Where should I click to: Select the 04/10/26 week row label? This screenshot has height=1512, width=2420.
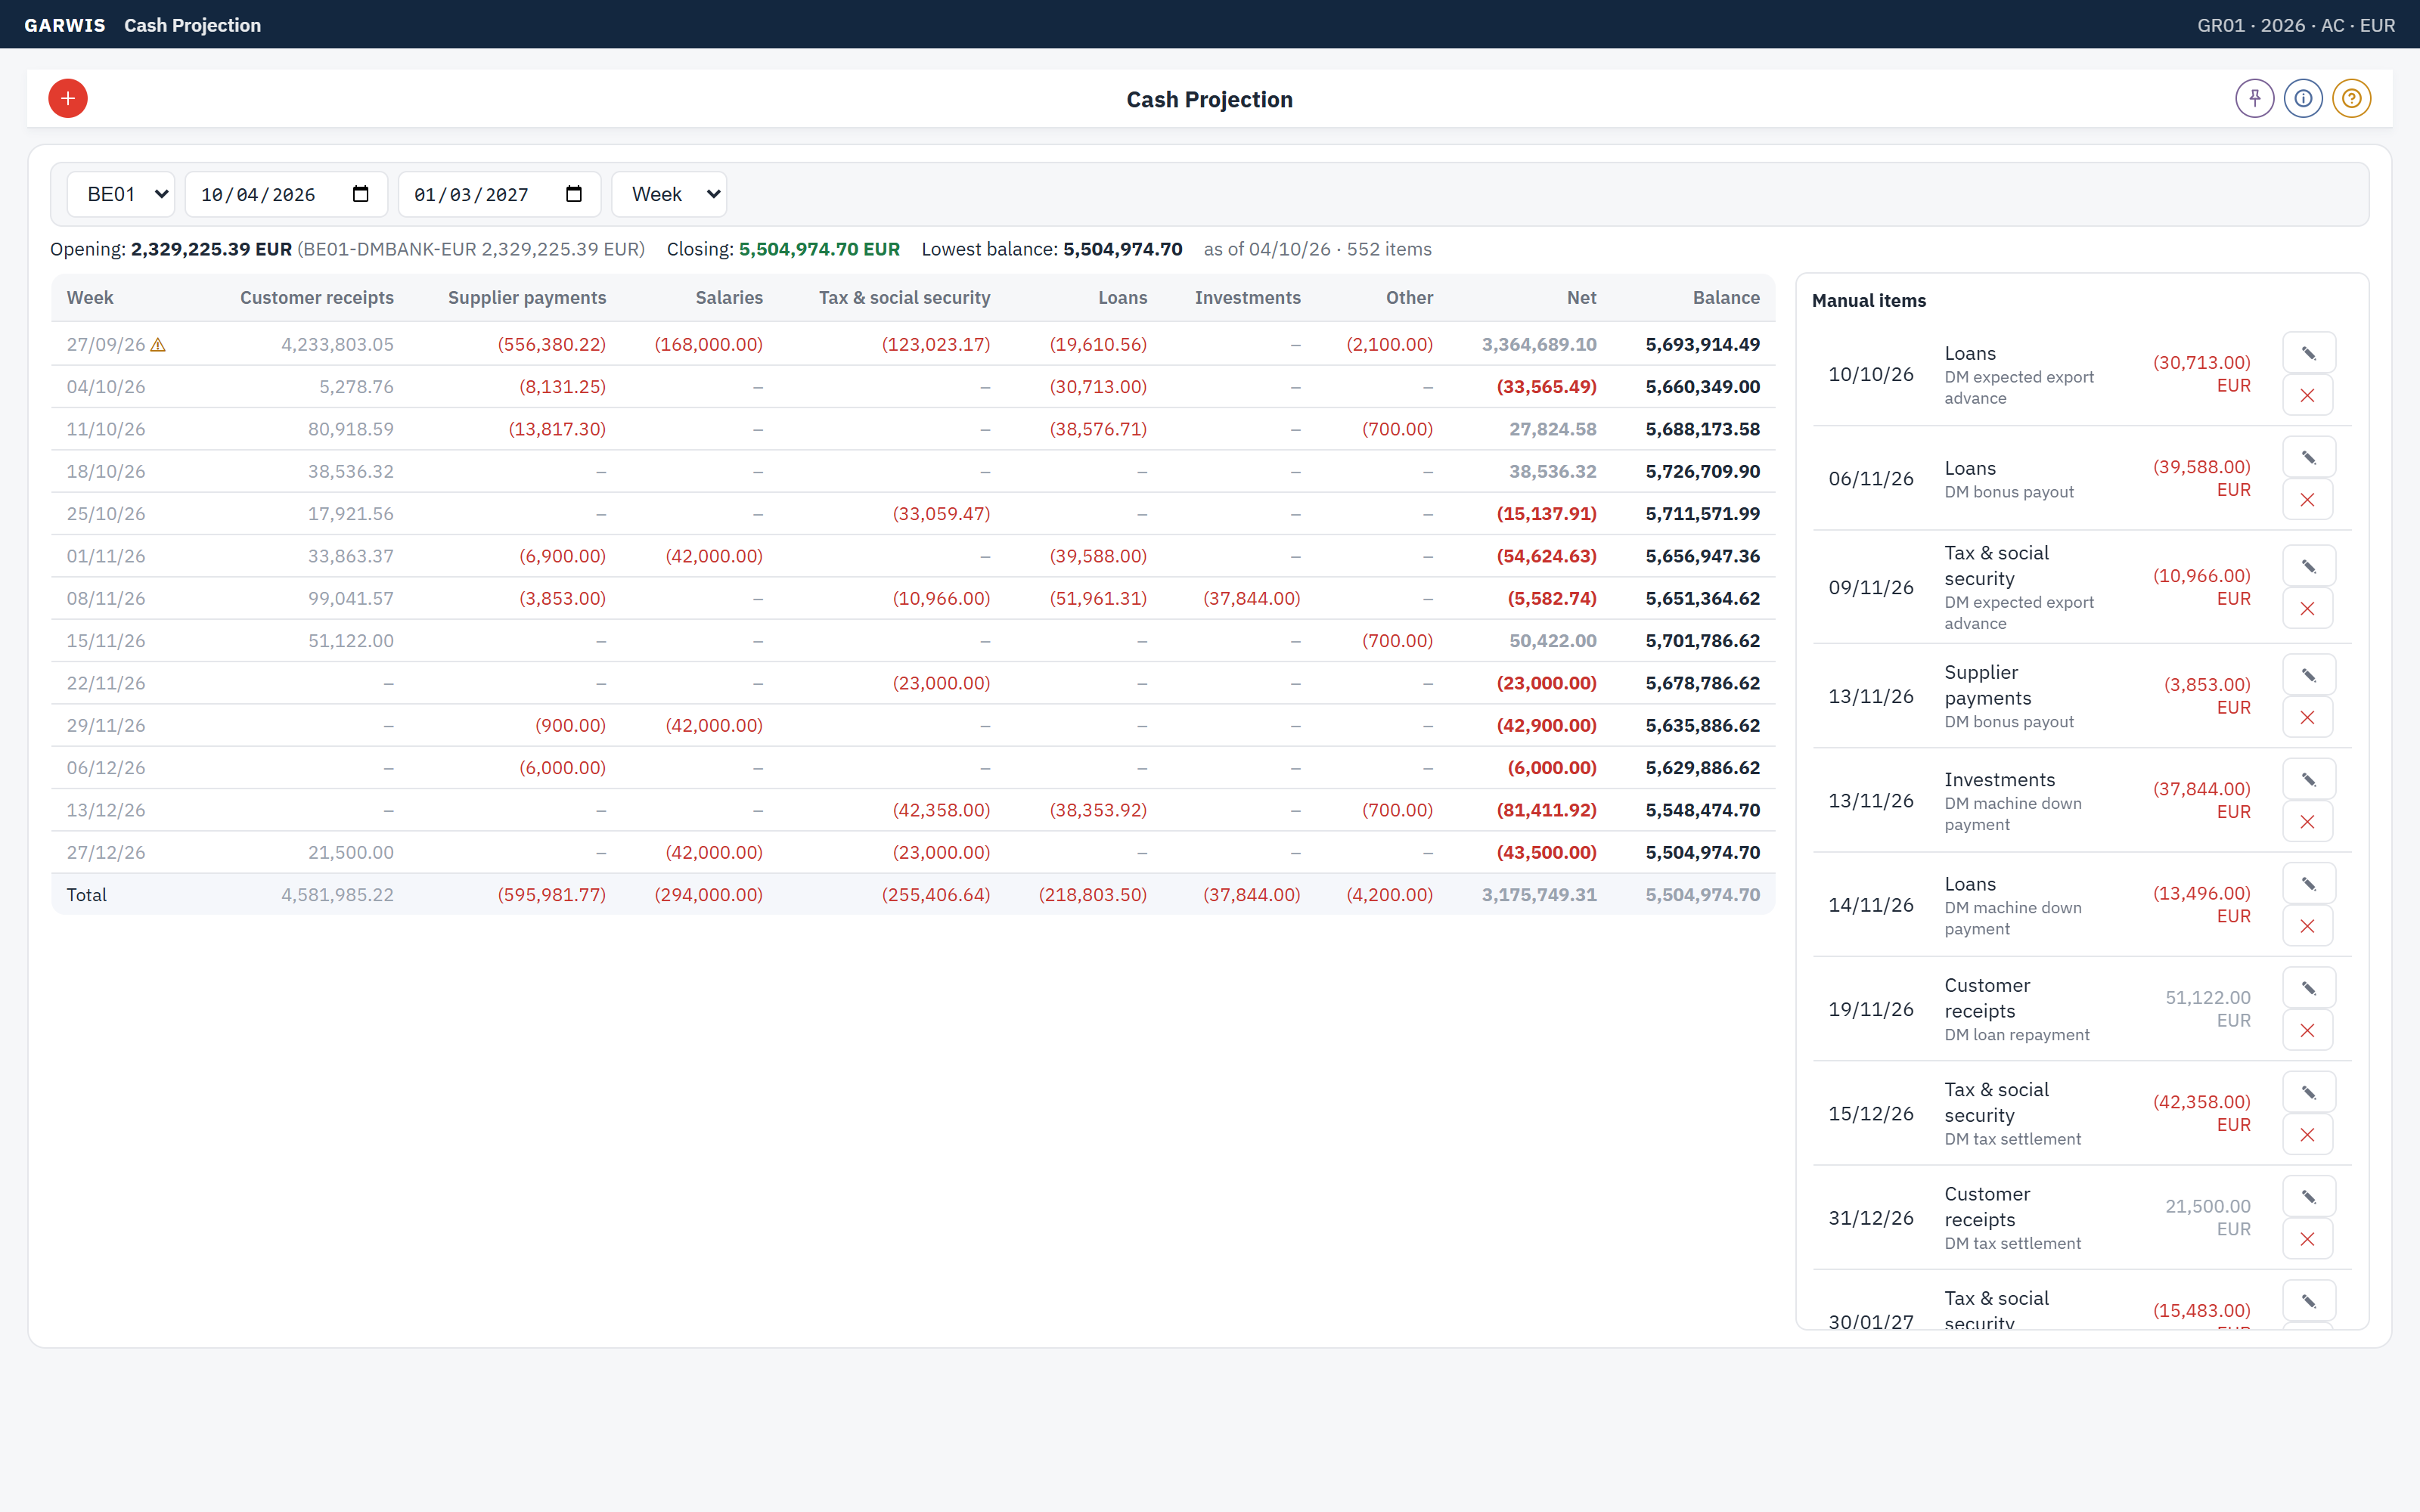[106, 387]
